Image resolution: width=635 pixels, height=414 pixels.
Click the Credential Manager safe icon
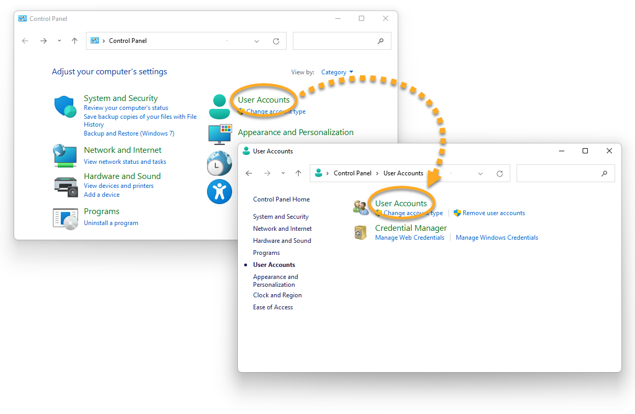[360, 232]
